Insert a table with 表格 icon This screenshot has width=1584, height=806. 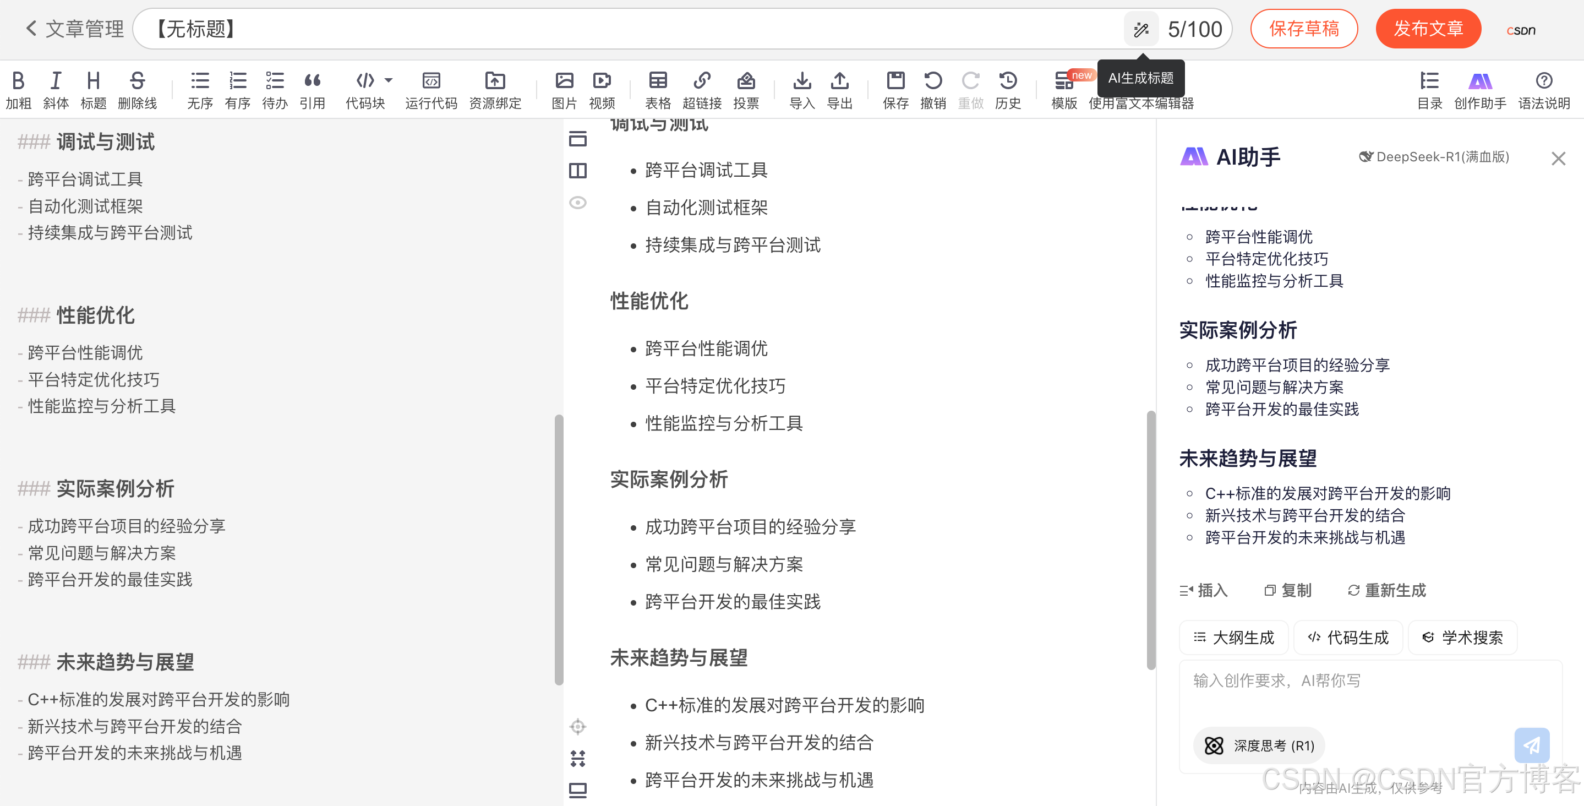(x=657, y=81)
